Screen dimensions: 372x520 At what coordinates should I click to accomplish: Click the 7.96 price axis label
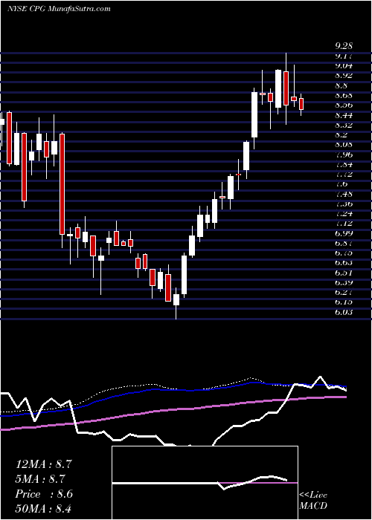[344, 155]
